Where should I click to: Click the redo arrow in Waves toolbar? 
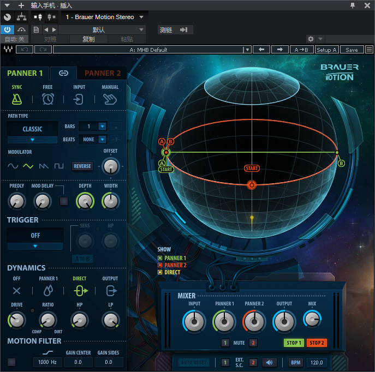tap(43, 50)
